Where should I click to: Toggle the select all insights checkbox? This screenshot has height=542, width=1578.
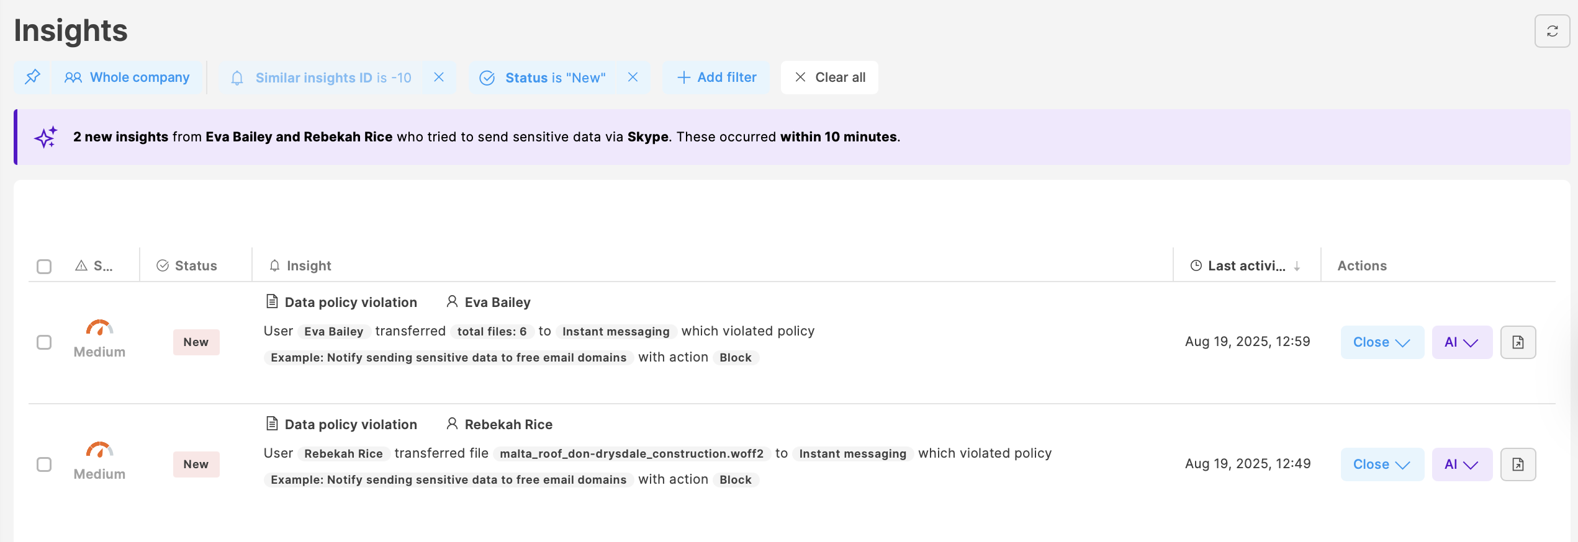pyautogui.click(x=44, y=267)
